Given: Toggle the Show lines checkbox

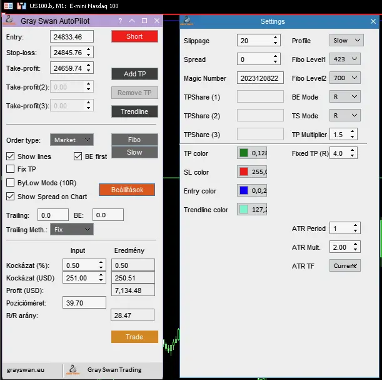Looking at the screenshot, I should click(x=10, y=157).
